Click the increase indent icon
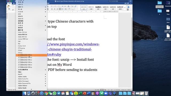 point(65,6)
